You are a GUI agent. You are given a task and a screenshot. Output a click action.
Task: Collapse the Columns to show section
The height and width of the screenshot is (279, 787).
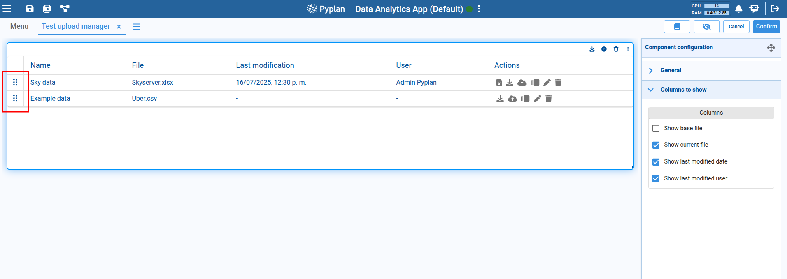[683, 90]
